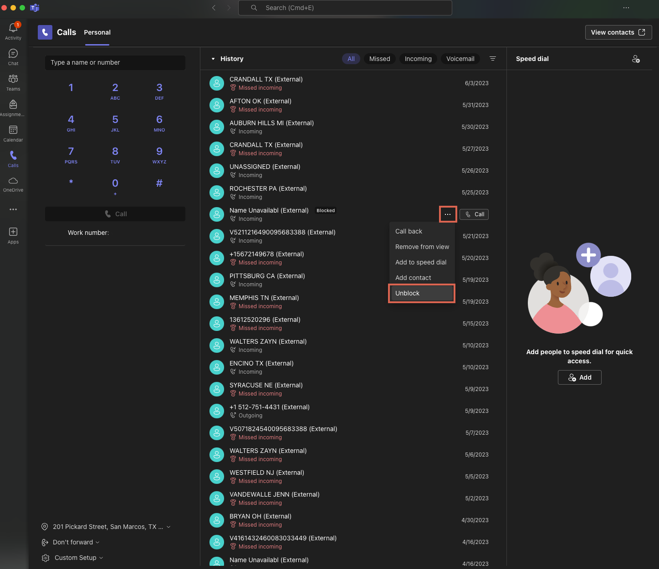Viewport: 659px width, 569px height.
Task: Click the forward navigation arrow
Action: pos(229,8)
